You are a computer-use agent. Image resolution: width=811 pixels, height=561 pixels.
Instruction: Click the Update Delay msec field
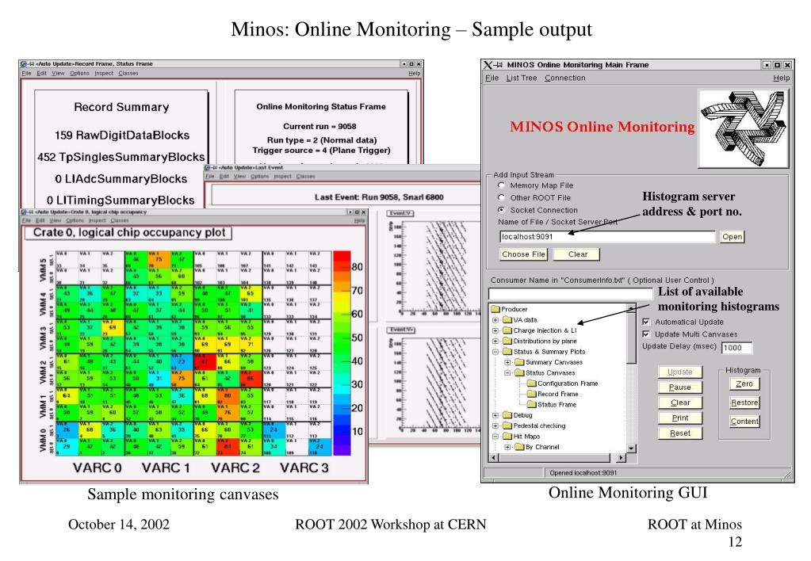[x=736, y=348]
